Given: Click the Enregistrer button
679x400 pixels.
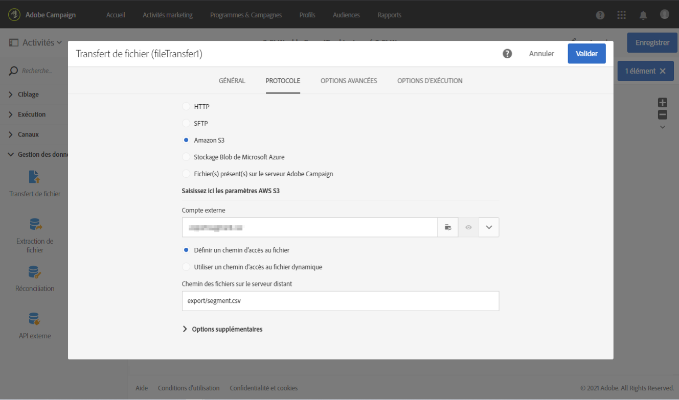Looking at the screenshot, I should click(652, 43).
